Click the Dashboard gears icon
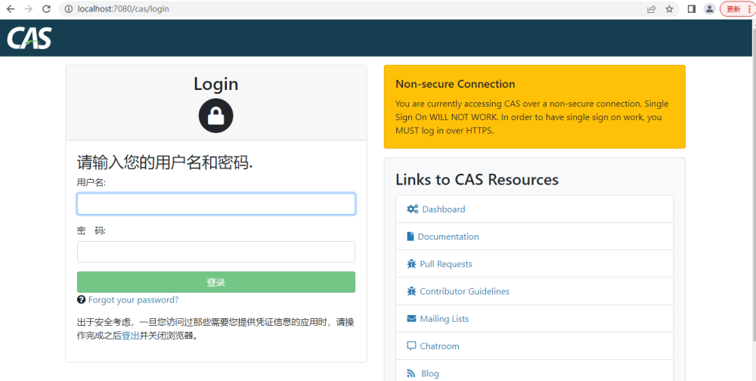 (413, 209)
